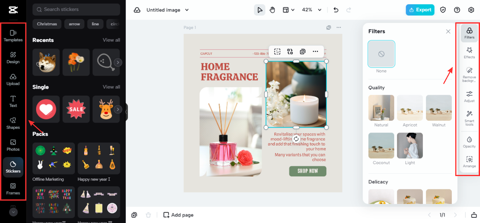Screen dimensions: 480x223
Task: Select the Christmas sticker tag
Action: 47,24
